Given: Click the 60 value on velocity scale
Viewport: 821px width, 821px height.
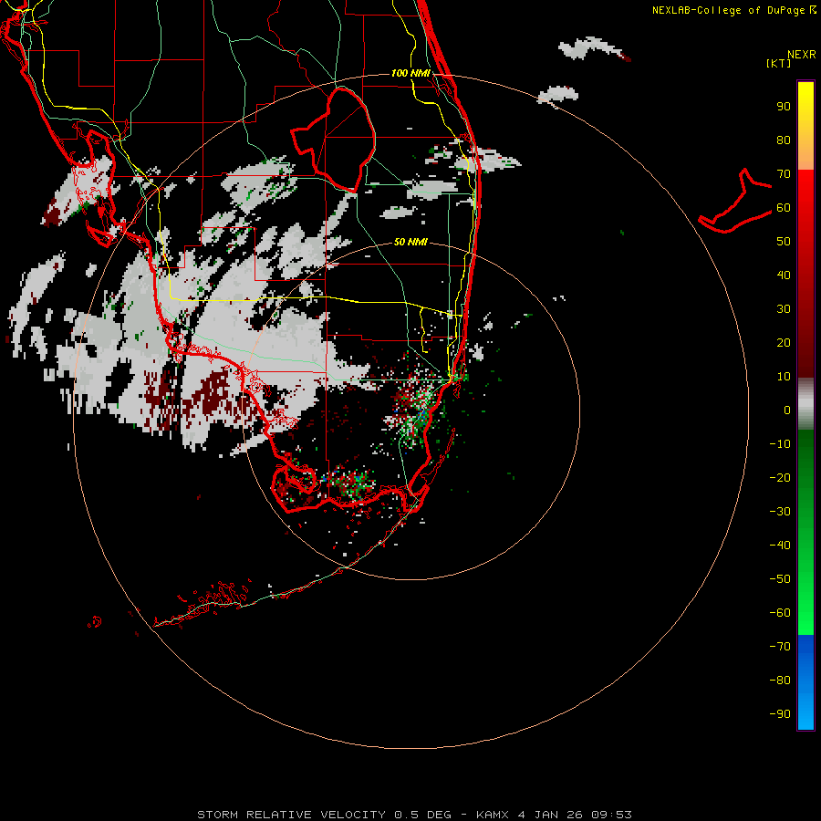Looking at the screenshot, I should pyautogui.click(x=784, y=208).
